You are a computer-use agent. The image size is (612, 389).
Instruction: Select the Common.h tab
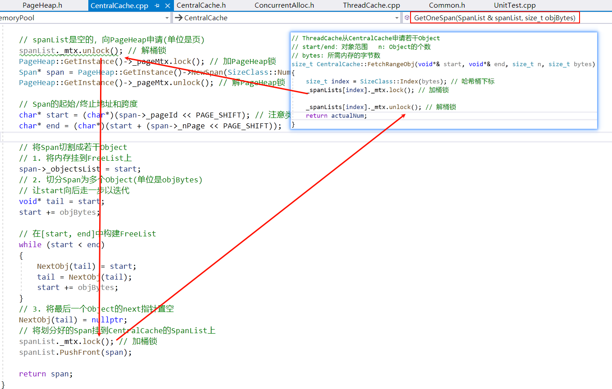[x=447, y=5]
